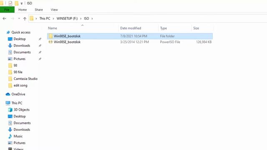The width and height of the screenshot is (267, 150).
Task: Click the OneDrive cloud icon
Action: 8,94
